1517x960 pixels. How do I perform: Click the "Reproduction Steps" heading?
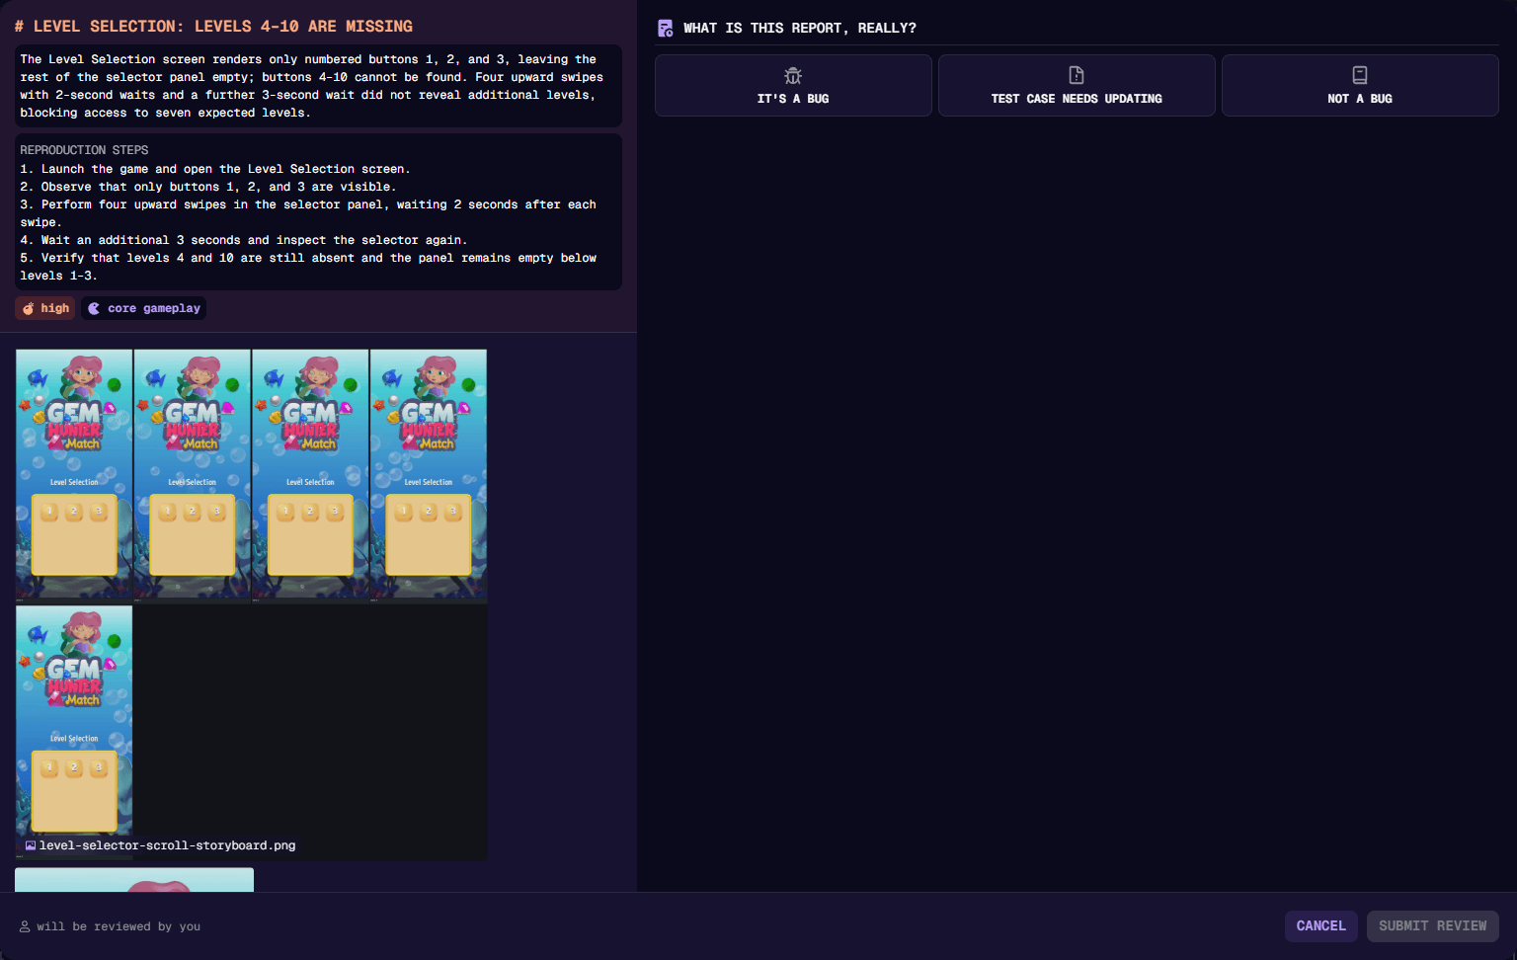coord(84,150)
